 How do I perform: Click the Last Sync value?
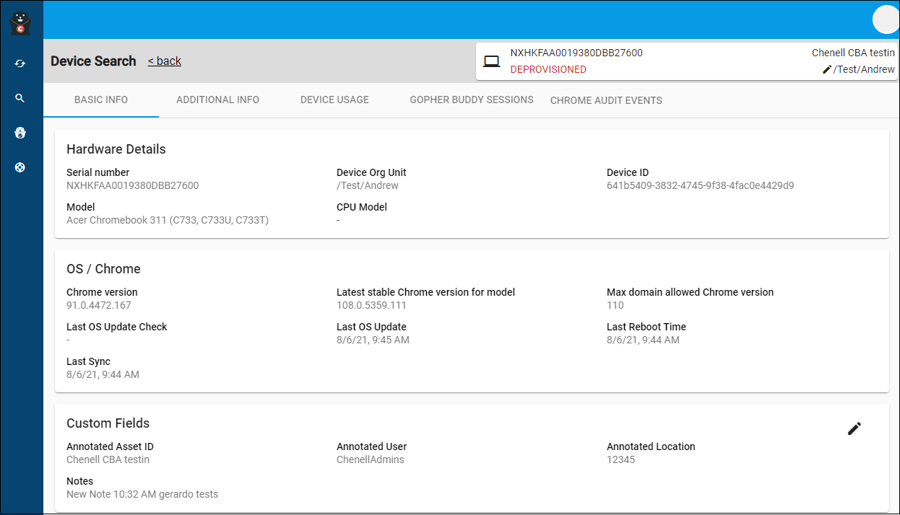pos(103,374)
